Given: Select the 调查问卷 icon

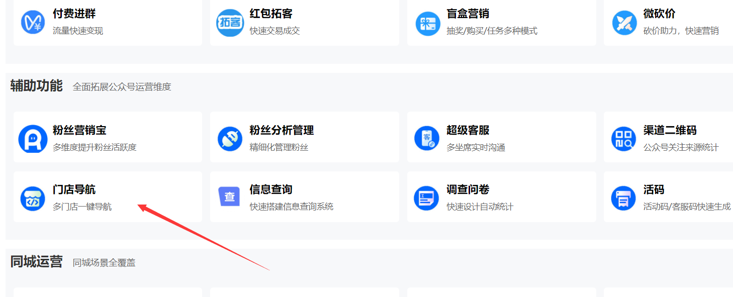Looking at the screenshot, I should coord(426,198).
